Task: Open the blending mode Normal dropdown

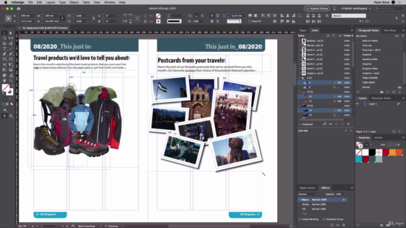Action: (308, 194)
